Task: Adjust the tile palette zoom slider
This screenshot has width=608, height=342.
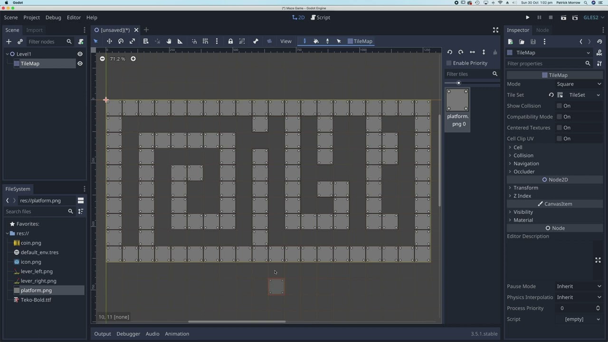Action: [472, 83]
